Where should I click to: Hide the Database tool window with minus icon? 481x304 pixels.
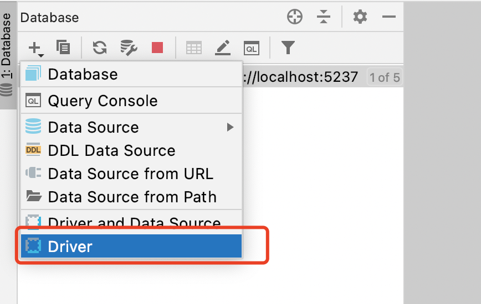[388, 17]
